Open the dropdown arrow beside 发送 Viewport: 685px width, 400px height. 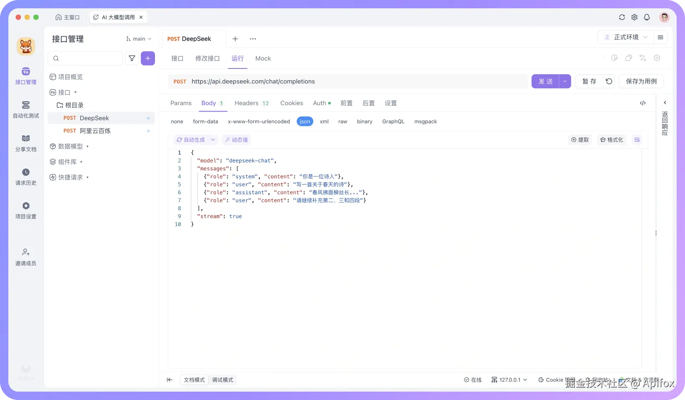565,81
